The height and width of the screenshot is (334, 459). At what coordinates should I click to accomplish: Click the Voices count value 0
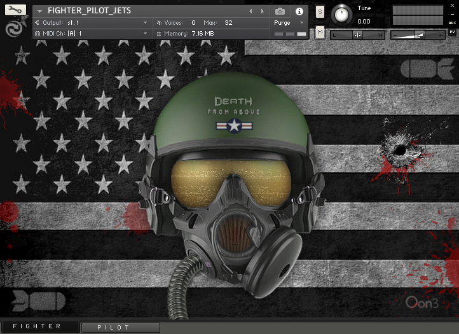193,22
